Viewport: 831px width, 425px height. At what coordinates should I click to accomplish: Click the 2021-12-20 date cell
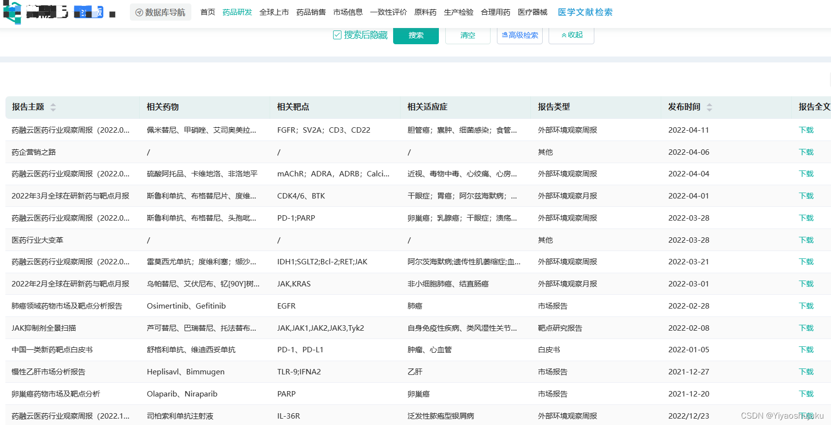click(x=689, y=394)
